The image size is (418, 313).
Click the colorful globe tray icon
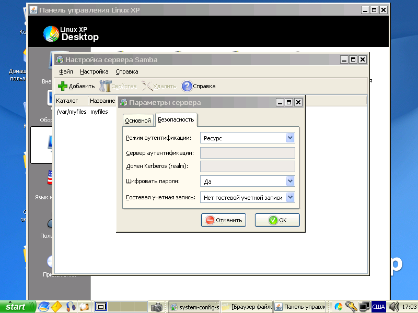(339, 307)
